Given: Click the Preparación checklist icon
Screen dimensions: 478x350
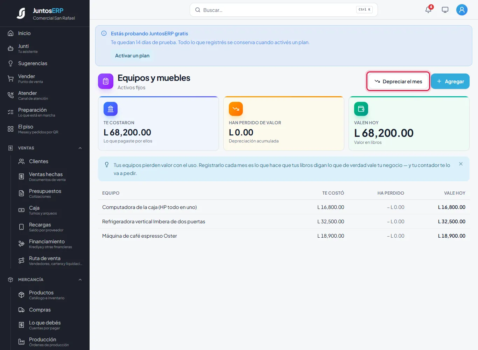Looking at the screenshot, I should click(10, 112).
